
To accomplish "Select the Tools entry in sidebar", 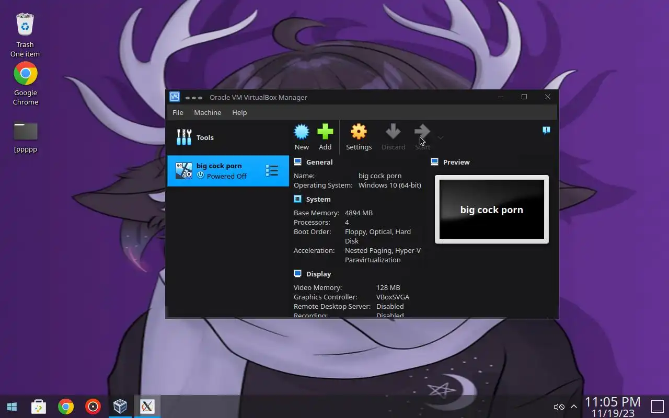I will click(x=228, y=137).
